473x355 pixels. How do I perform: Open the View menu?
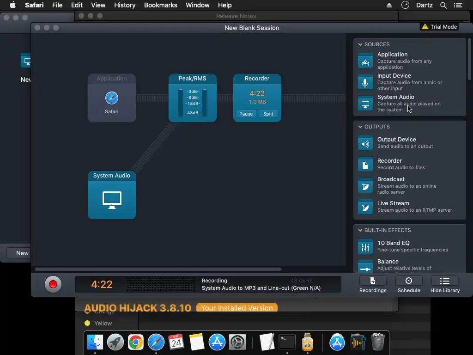pyautogui.click(x=98, y=5)
